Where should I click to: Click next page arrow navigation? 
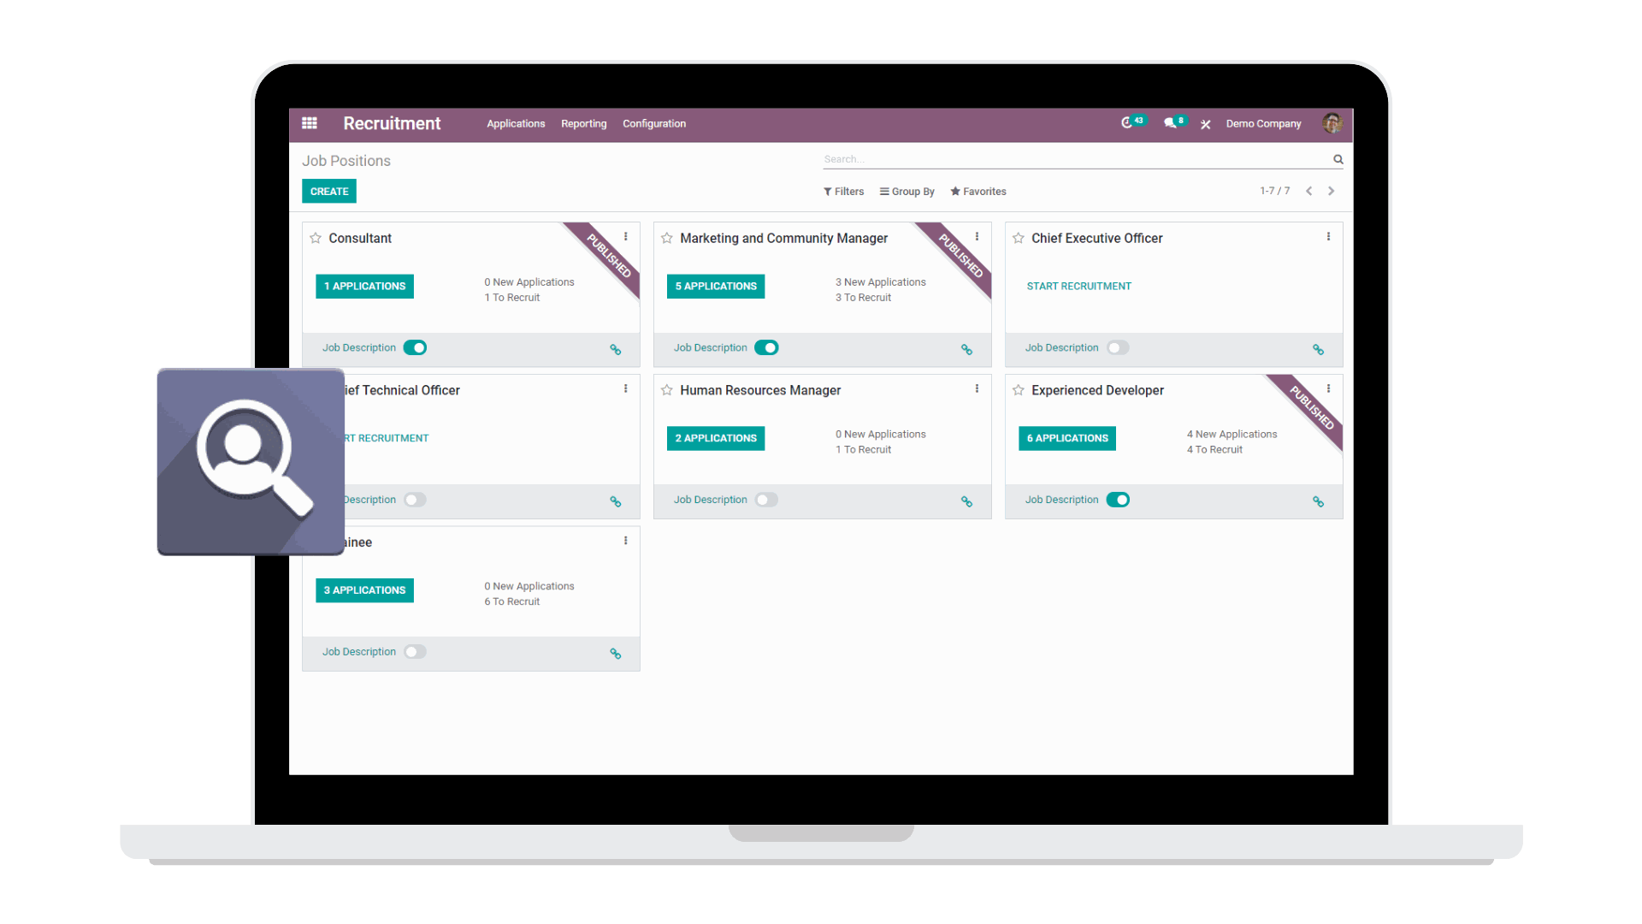coord(1332,190)
